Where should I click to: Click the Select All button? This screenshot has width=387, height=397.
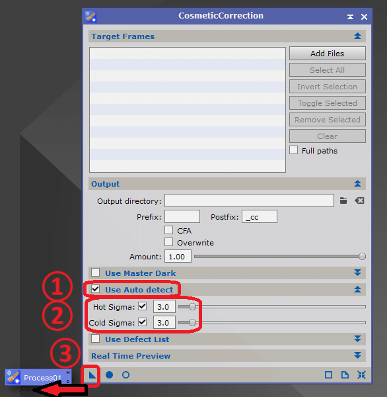(x=328, y=70)
